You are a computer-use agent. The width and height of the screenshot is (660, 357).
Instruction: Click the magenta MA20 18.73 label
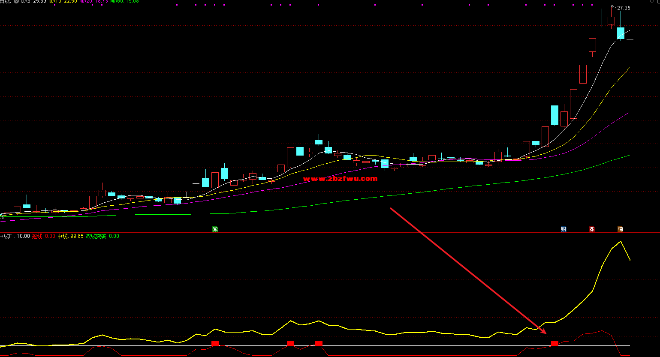93,1
